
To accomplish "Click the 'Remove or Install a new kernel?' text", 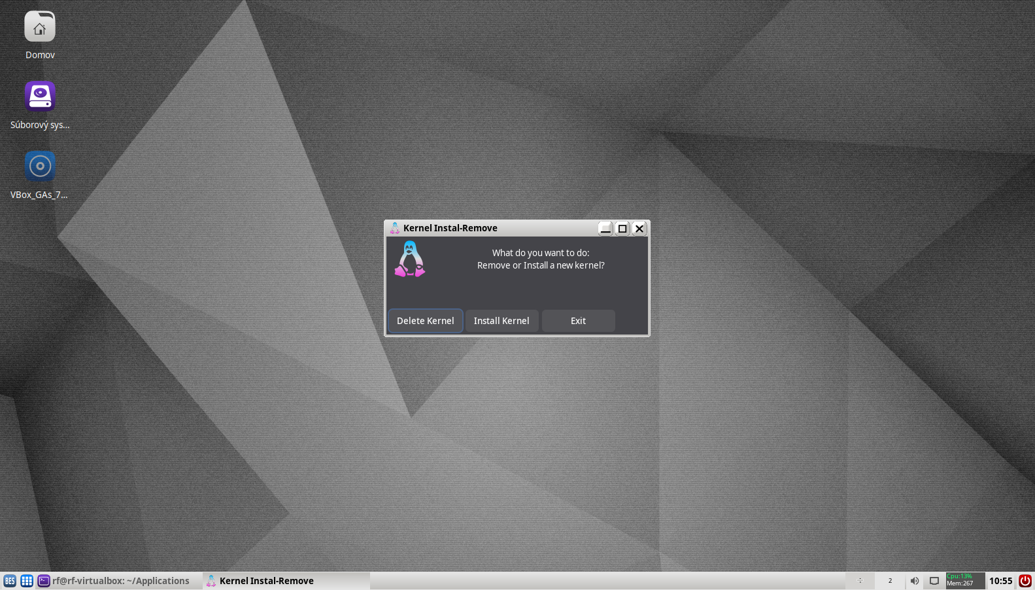I will [x=541, y=265].
